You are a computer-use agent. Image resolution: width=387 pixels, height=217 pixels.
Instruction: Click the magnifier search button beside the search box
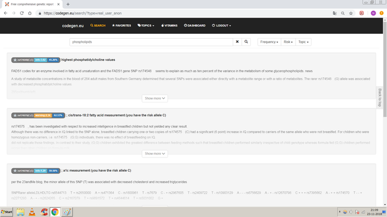(246, 42)
